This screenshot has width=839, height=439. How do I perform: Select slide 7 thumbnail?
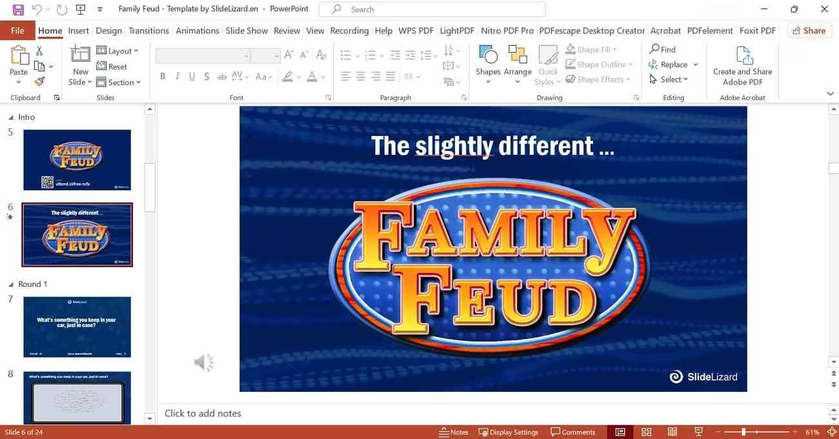tap(77, 327)
